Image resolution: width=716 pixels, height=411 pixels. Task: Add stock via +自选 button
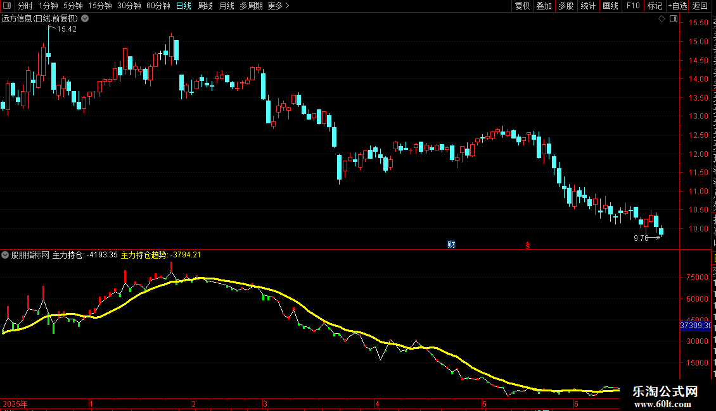677,6
